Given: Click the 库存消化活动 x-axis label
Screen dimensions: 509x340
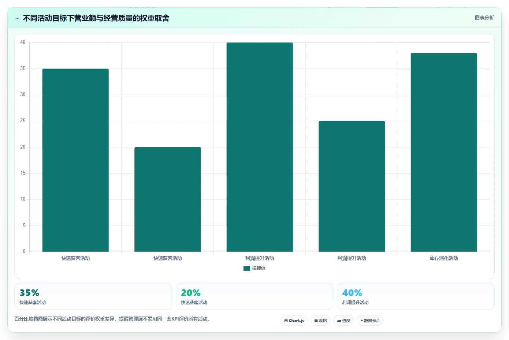Looking at the screenshot, I should pyautogui.click(x=444, y=258).
